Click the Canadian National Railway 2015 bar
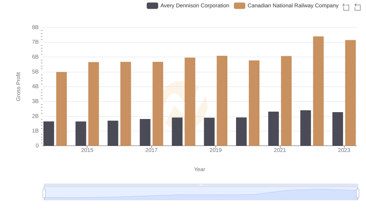 pos(94,104)
